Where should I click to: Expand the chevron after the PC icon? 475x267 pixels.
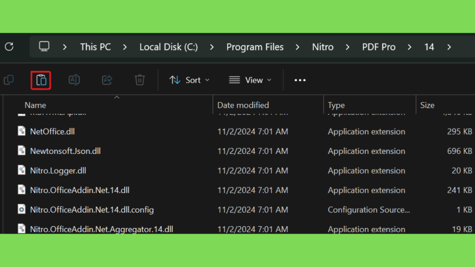(x=64, y=47)
